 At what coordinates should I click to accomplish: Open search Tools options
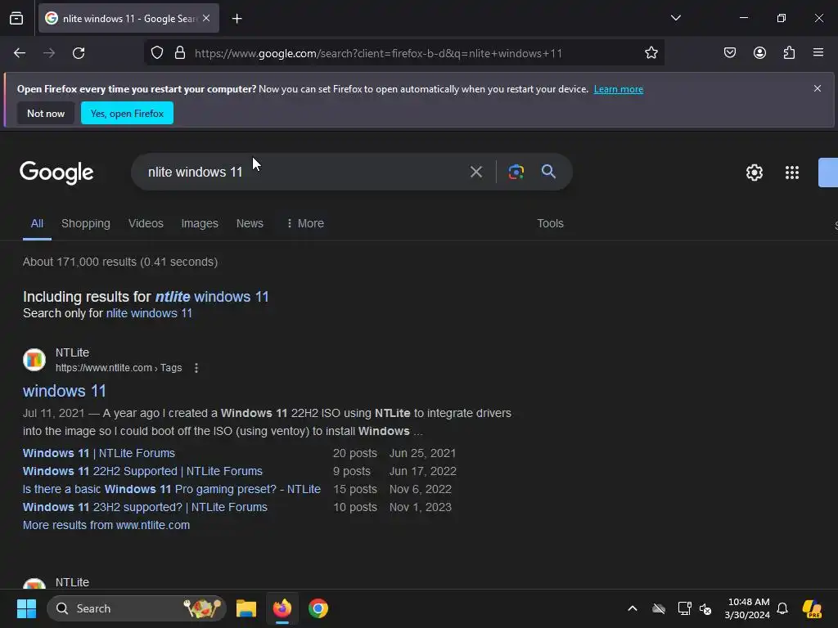click(550, 223)
